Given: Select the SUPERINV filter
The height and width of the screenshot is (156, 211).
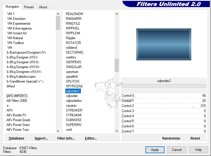Looking at the screenshot, I should [74, 125].
